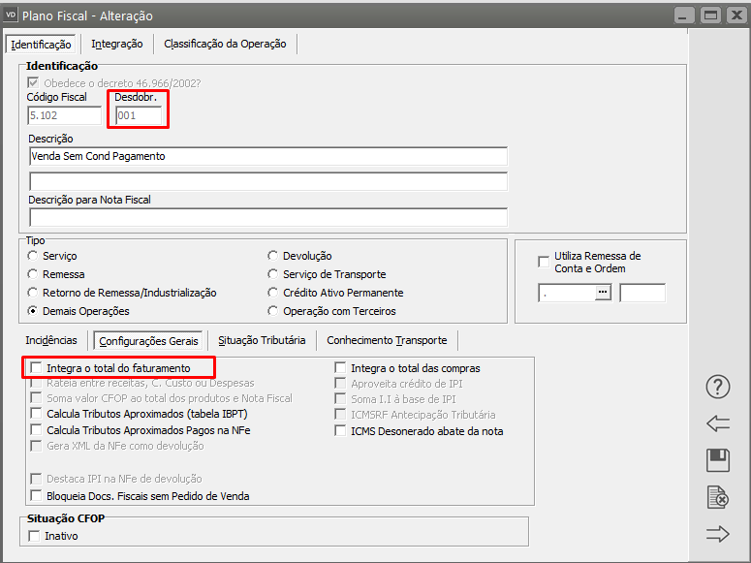The image size is (751, 563).
Task: Check ICMS Desonerado abate da nota
Action: 340,430
